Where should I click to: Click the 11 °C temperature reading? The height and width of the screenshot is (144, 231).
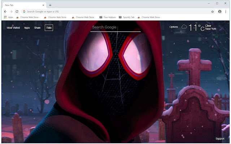tap(196, 28)
